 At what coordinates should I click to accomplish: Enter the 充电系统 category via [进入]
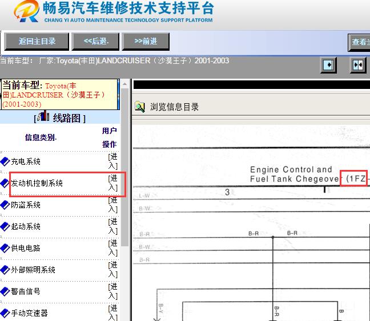113,161
